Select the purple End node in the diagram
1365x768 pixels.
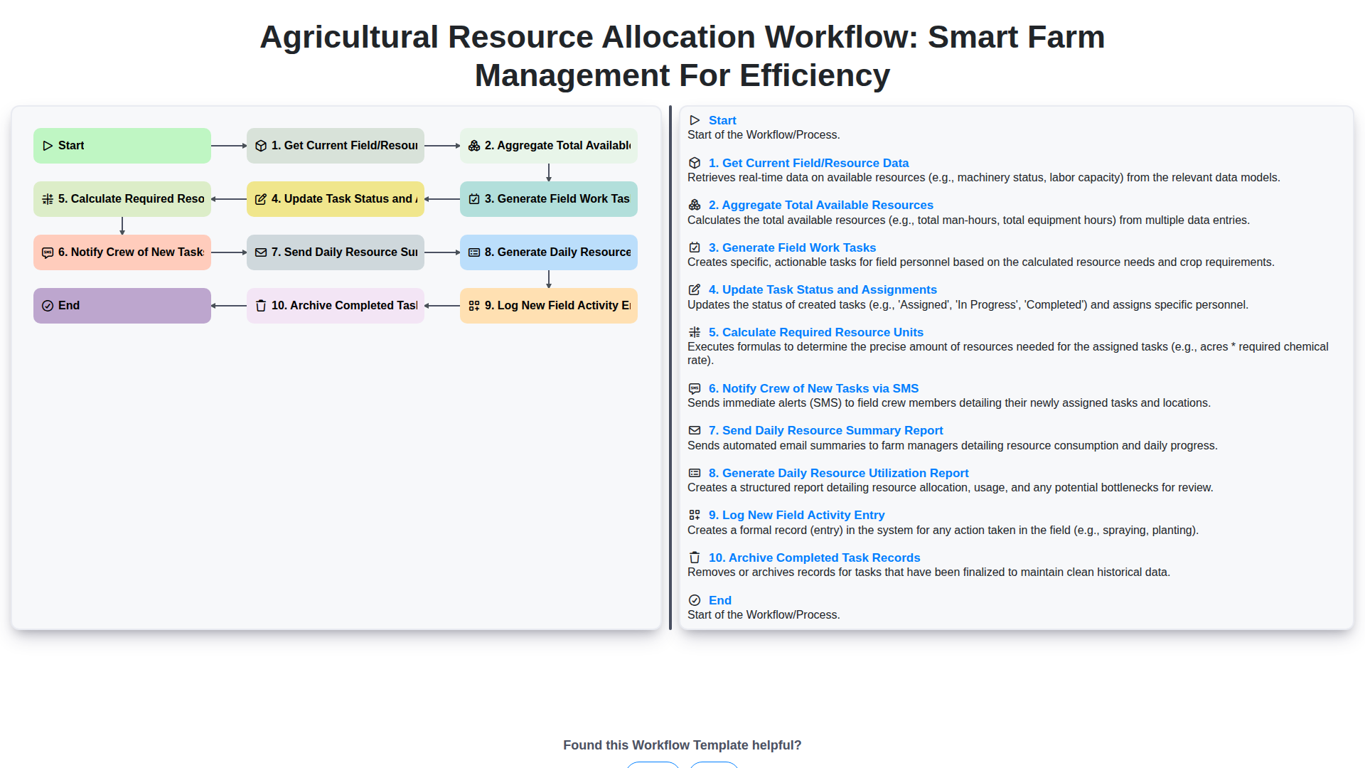pos(122,306)
